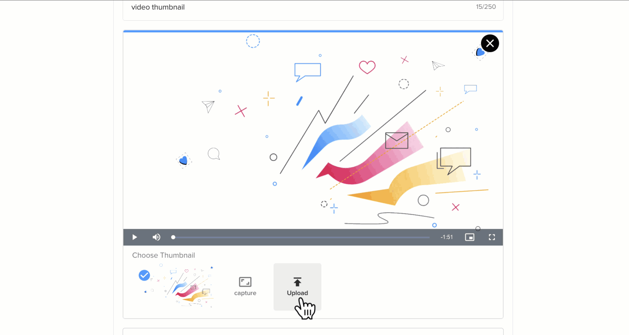Click the video progress seek bar
Viewport: 629px width, 335px height.
301,237
